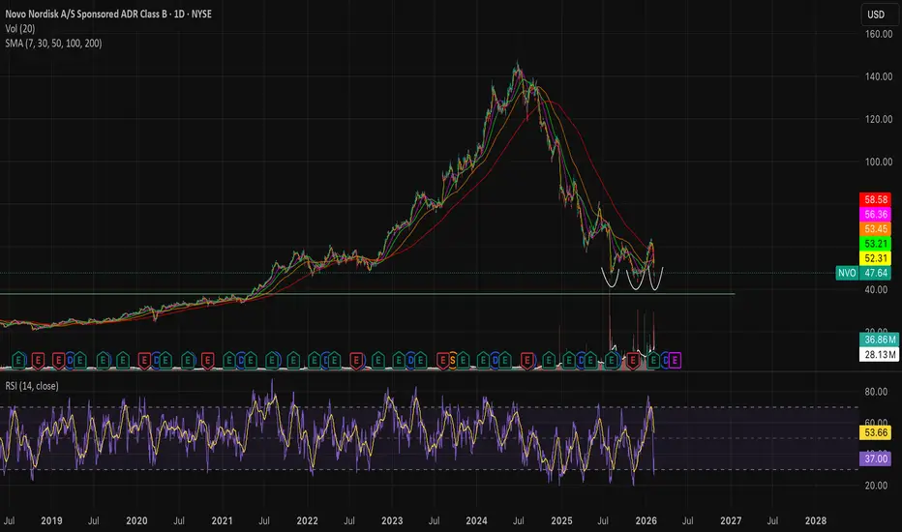This screenshot has width=902, height=532.
Task: Click 140.00 on the price axis
Action: (879, 76)
